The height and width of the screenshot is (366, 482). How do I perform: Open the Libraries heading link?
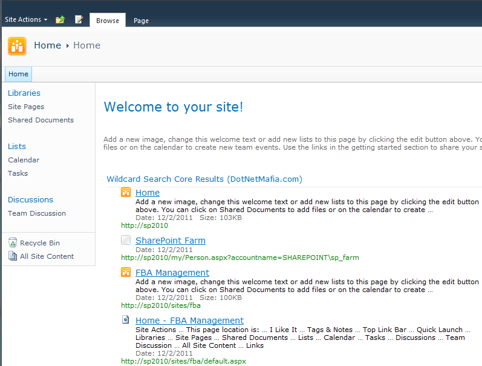[24, 93]
